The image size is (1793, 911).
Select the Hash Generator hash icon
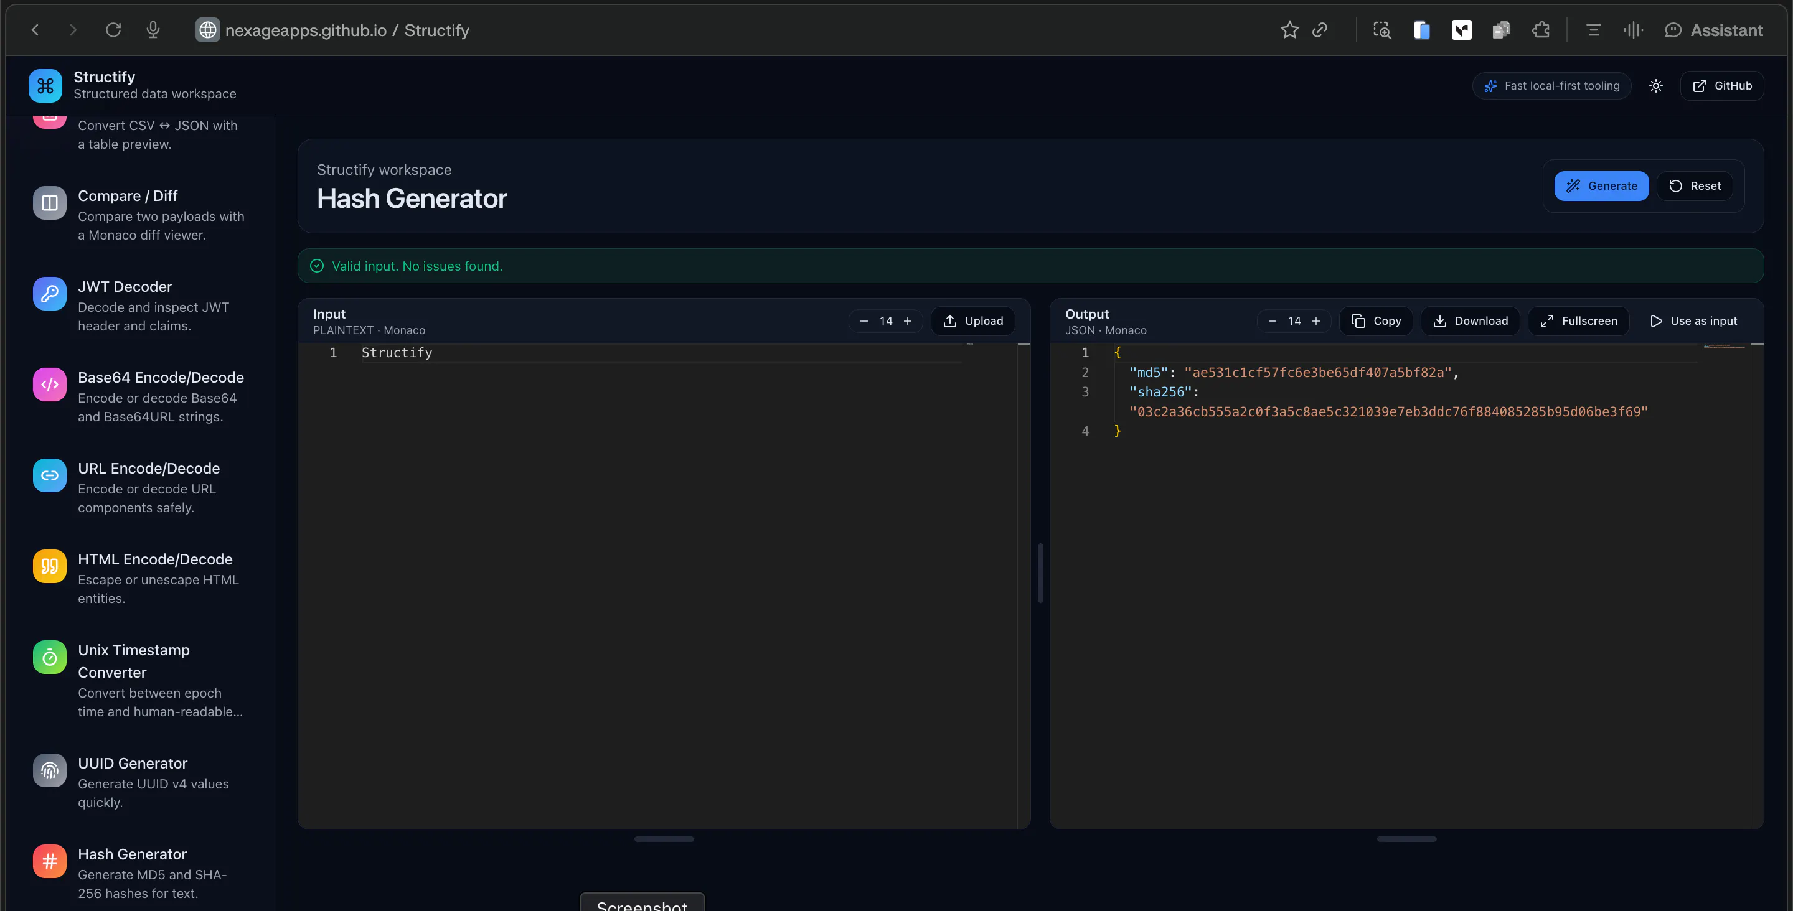(x=49, y=861)
